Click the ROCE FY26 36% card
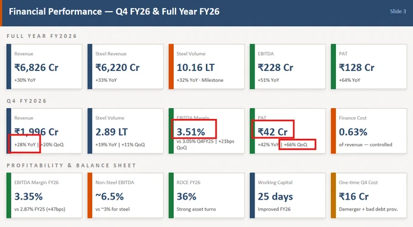The width and height of the screenshot is (413, 227). [x=206, y=195]
